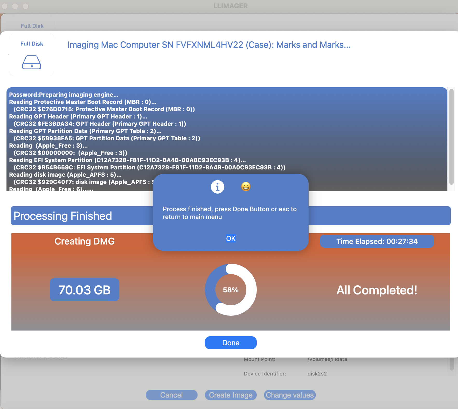
Task: Click the Processing Finished status bar
Action: [231, 216]
